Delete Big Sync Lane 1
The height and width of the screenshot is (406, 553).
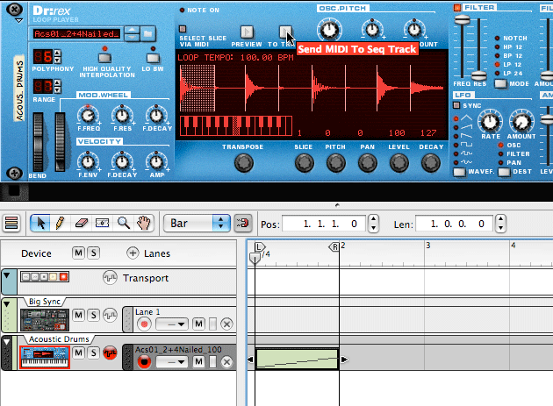pyautogui.click(x=226, y=324)
